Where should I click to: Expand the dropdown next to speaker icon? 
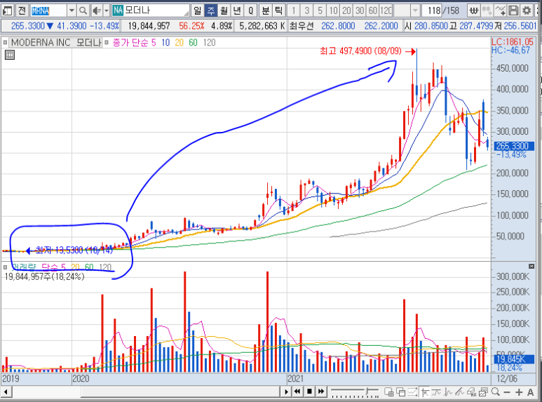click(x=107, y=11)
